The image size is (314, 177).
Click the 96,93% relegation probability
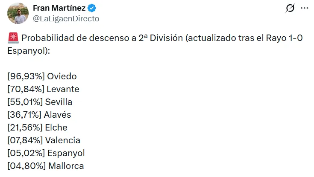click(26, 77)
